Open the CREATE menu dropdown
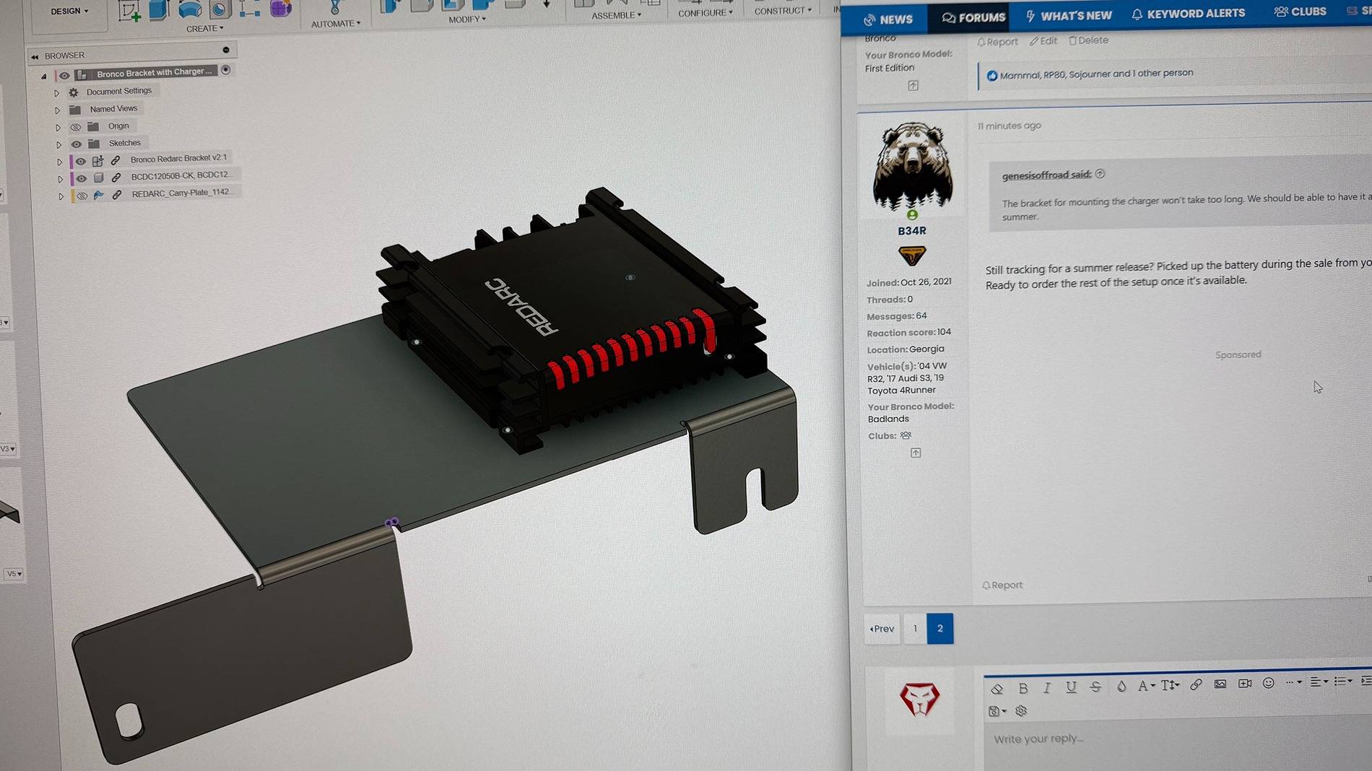 pos(205,29)
